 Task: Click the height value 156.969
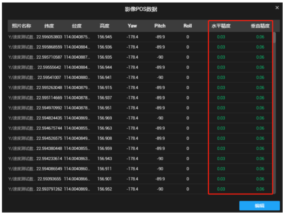coord(105,118)
